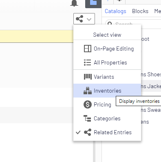This screenshot has width=161, height=162.
Task: Switch to the Catalogs tab
Action: pyautogui.click(x=115, y=11)
